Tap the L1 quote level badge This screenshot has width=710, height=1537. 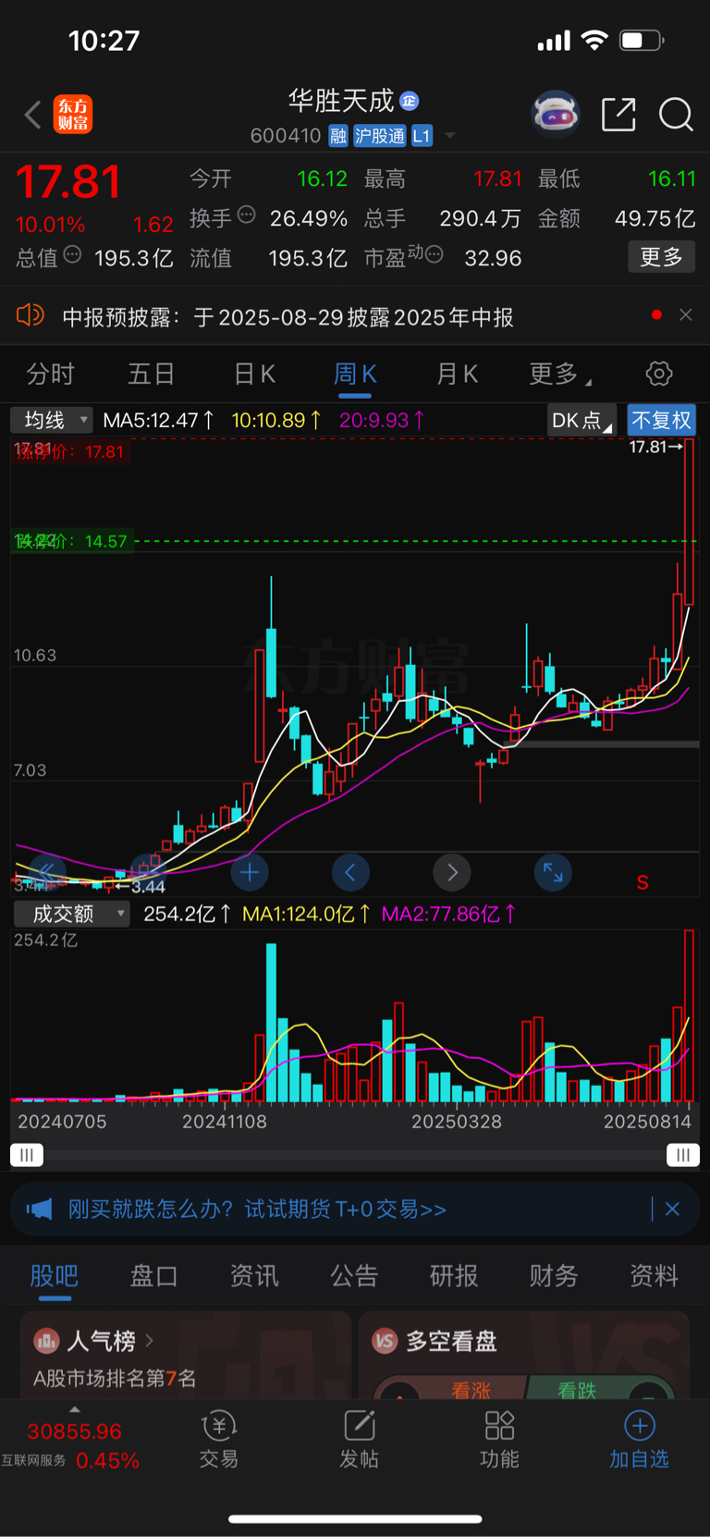pyautogui.click(x=422, y=136)
